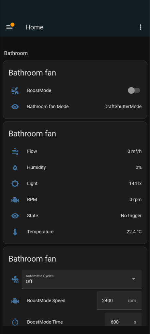Click the BoostMode Time timer icon
Screen dimensions: 150x334
(15, 322)
